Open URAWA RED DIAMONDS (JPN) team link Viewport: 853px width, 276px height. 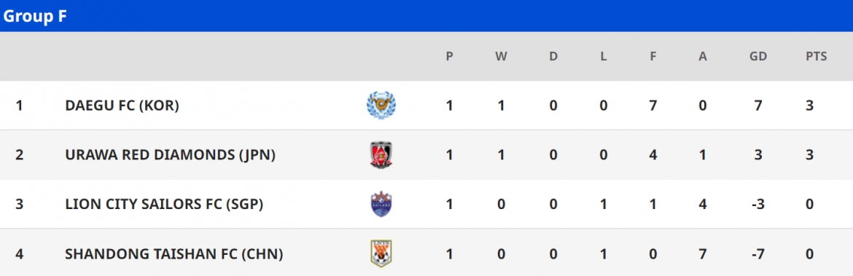click(x=171, y=155)
